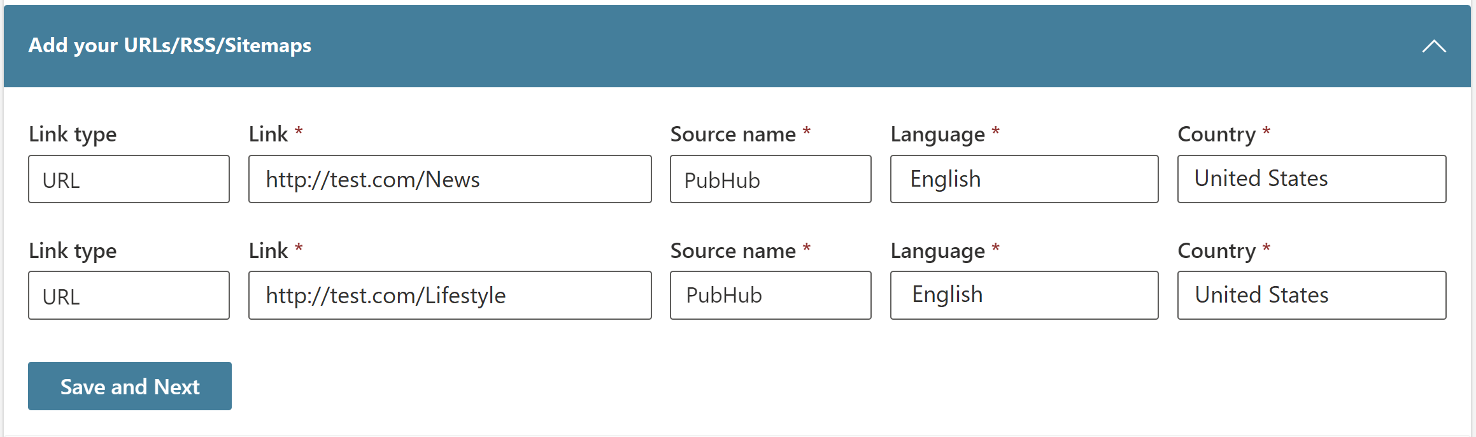Click Source name field in the News row

[x=770, y=179]
